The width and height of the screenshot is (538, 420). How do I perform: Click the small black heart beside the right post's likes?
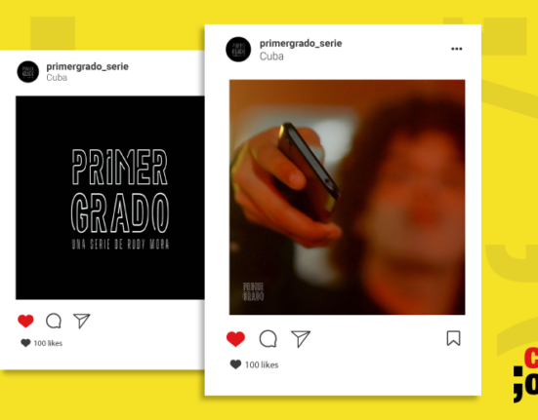tap(235, 364)
